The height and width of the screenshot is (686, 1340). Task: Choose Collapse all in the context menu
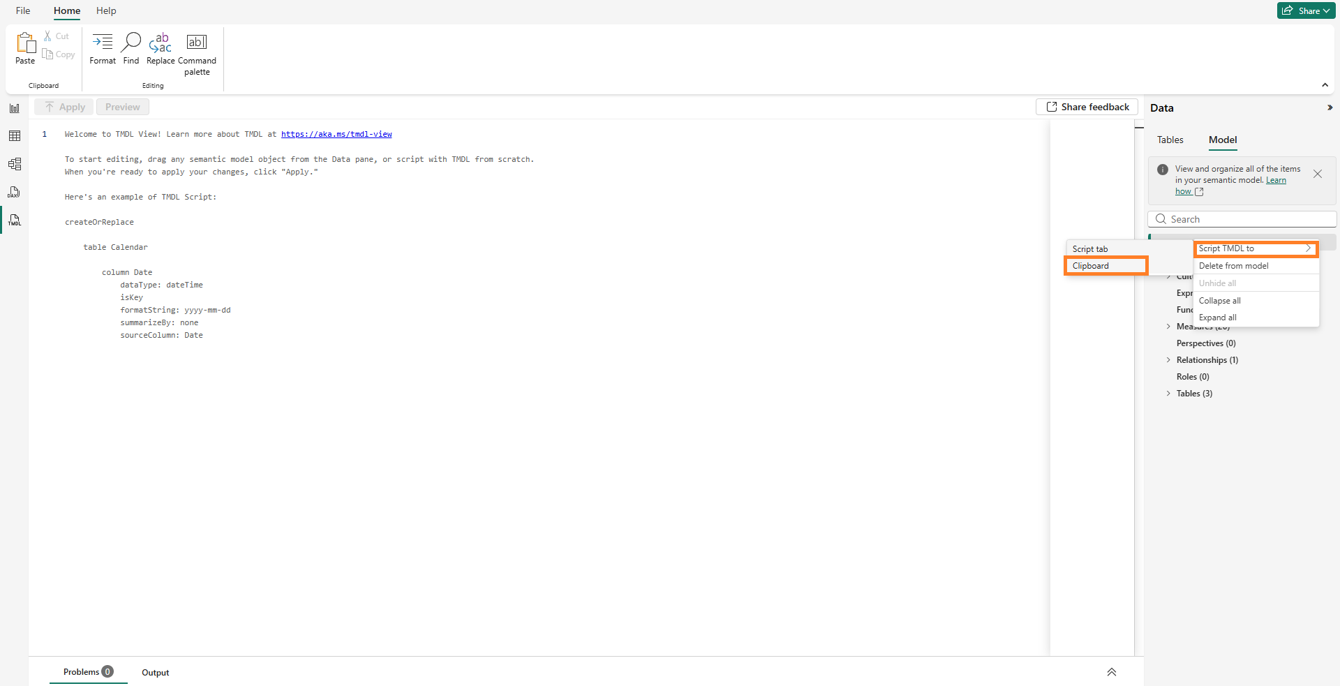point(1256,301)
